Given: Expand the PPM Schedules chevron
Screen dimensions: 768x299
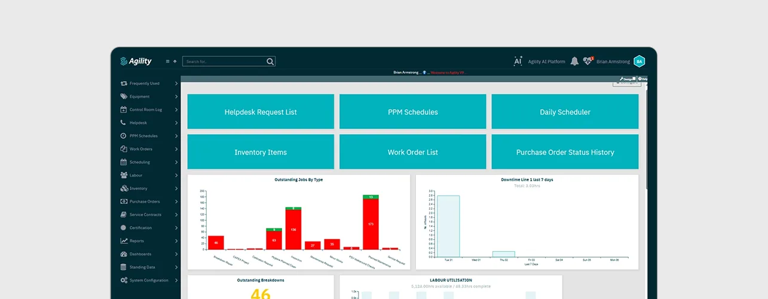Looking at the screenshot, I should (x=176, y=136).
